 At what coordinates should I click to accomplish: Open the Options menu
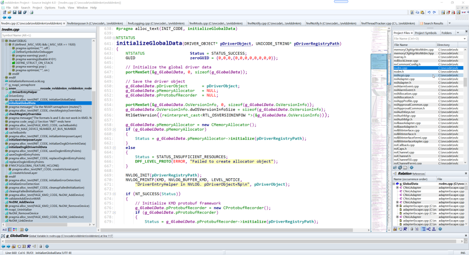pyautogui.click(x=50, y=7)
